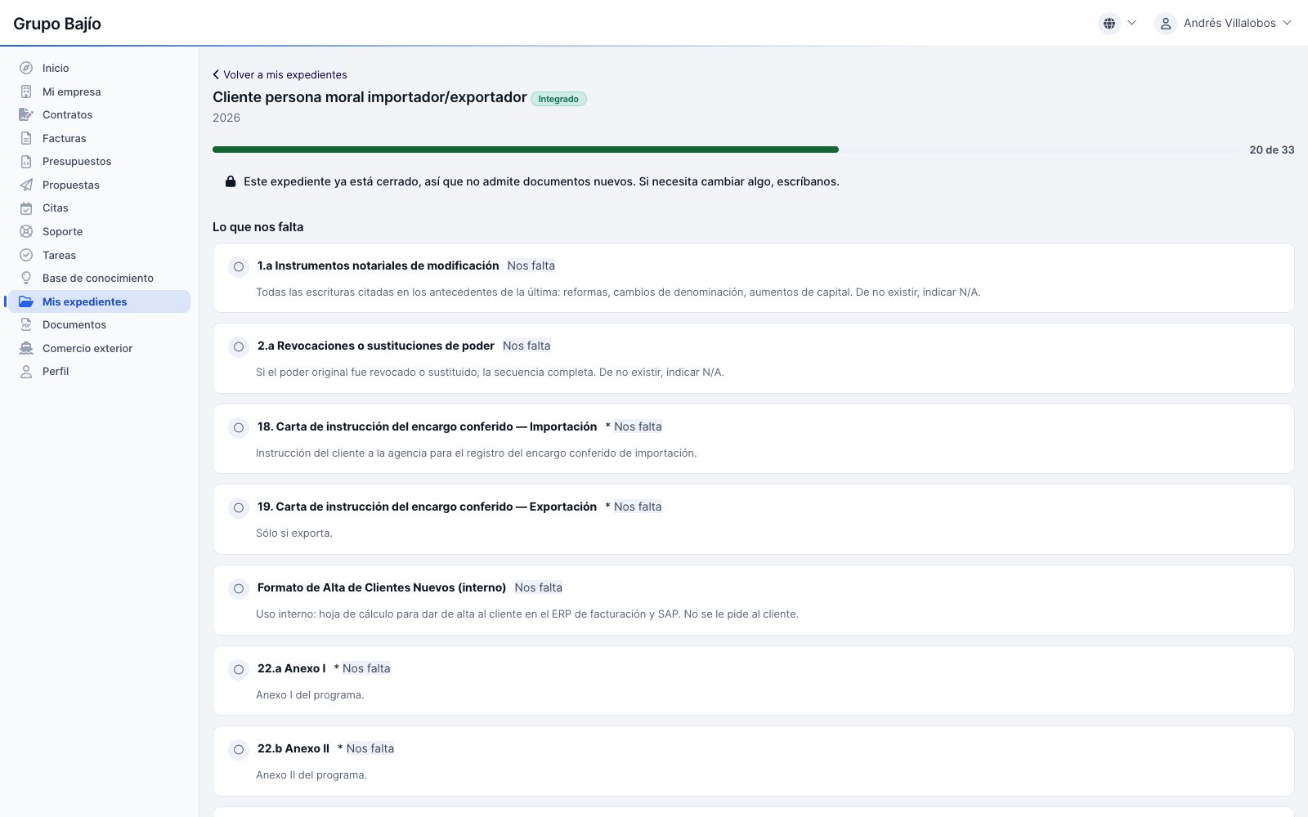Click the Integrado status badge
This screenshot has height=817, width=1308.
tap(558, 99)
